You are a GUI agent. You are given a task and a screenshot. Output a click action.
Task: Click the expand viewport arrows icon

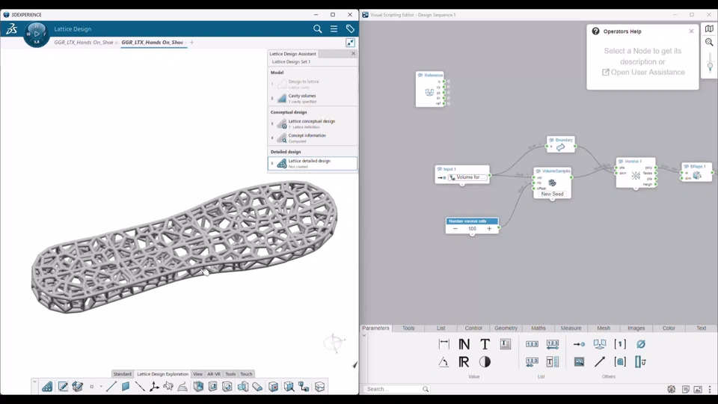click(x=350, y=43)
